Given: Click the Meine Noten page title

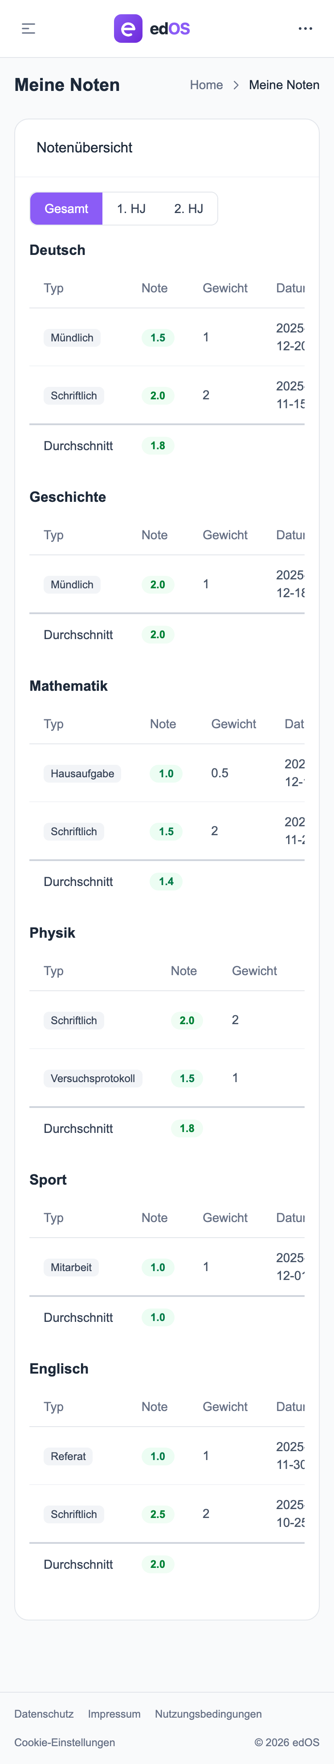Looking at the screenshot, I should coord(67,85).
